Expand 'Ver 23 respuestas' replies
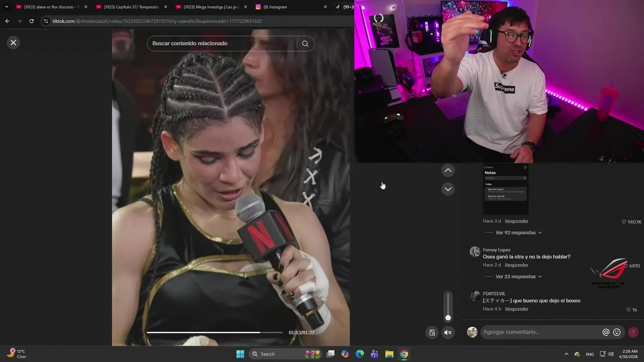The width and height of the screenshot is (644, 362). click(x=518, y=277)
